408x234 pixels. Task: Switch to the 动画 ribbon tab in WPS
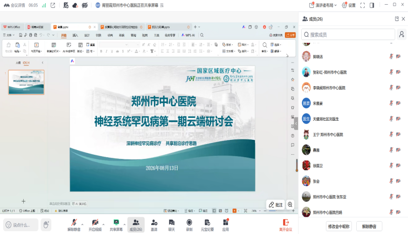click(x=110, y=35)
